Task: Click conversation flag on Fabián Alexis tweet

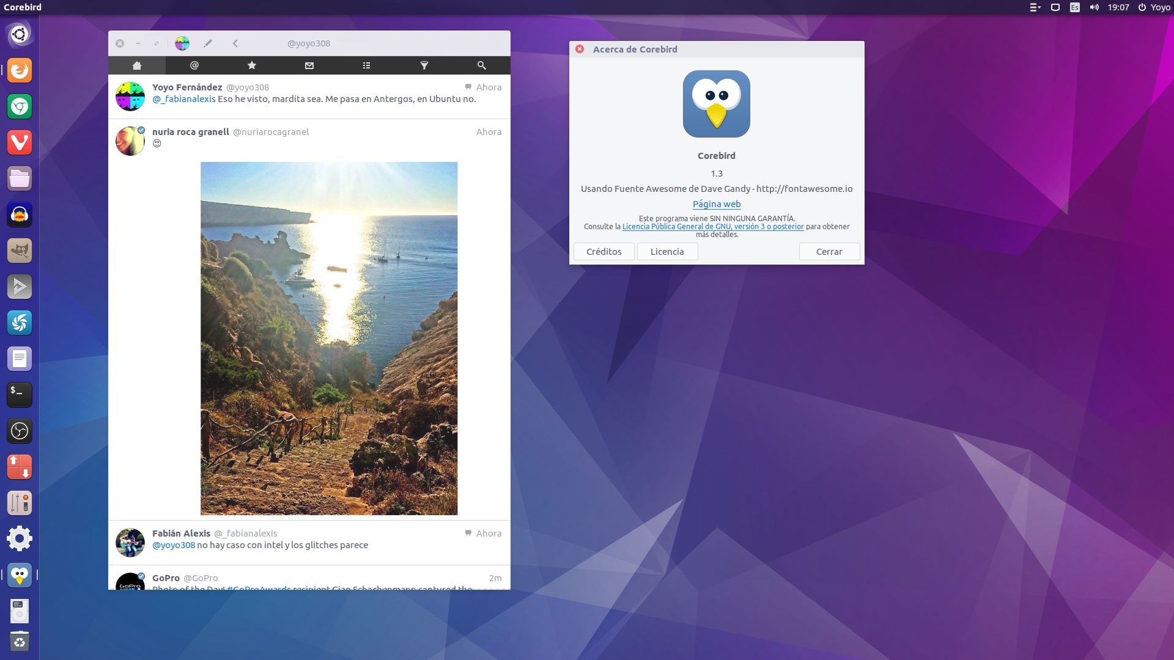Action: (468, 533)
